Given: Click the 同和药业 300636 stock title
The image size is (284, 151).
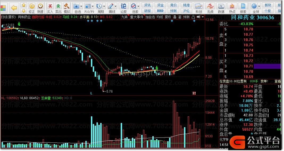Looking at the screenshot, I should 252,17.
